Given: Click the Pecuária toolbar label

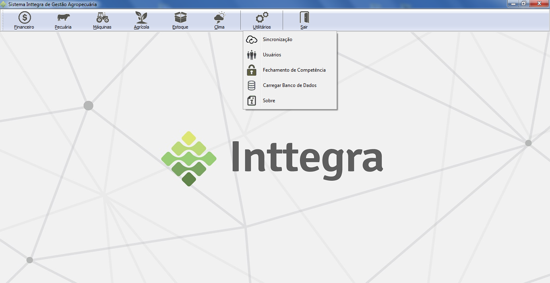Looking at the screenshot, I should click(63, 27).
